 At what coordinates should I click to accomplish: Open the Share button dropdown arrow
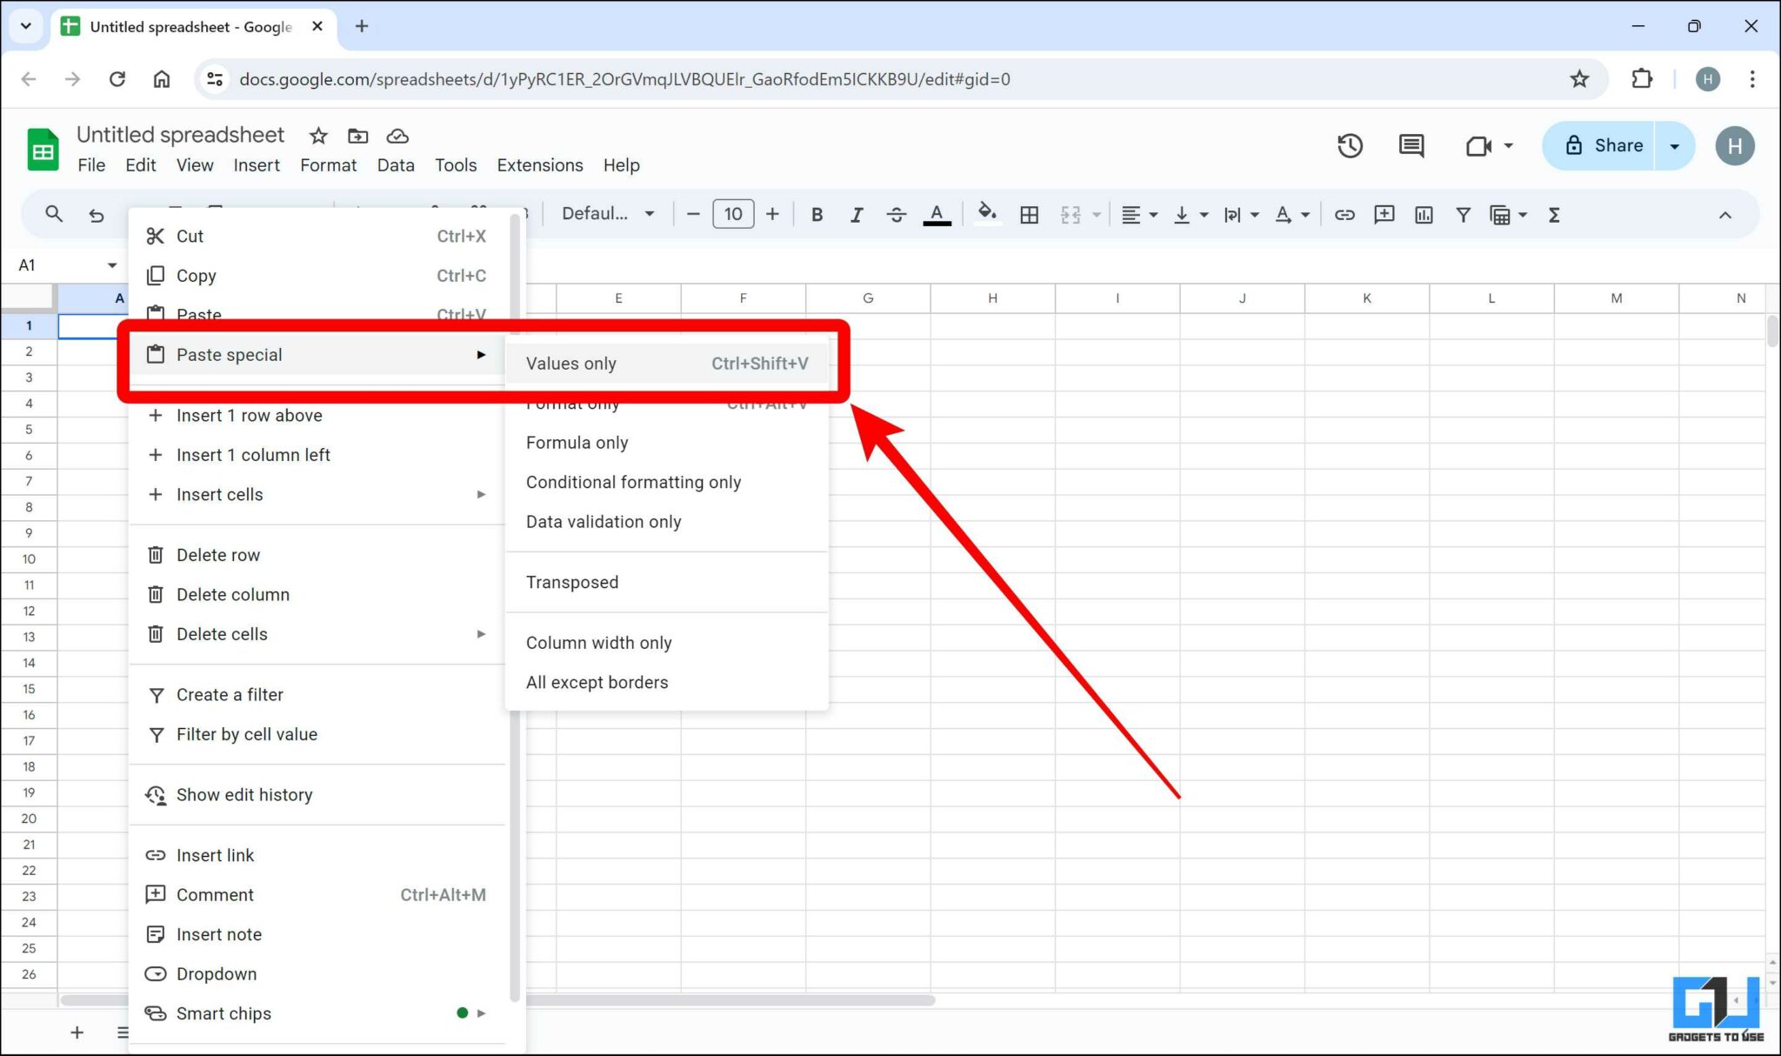[1676, 145]
